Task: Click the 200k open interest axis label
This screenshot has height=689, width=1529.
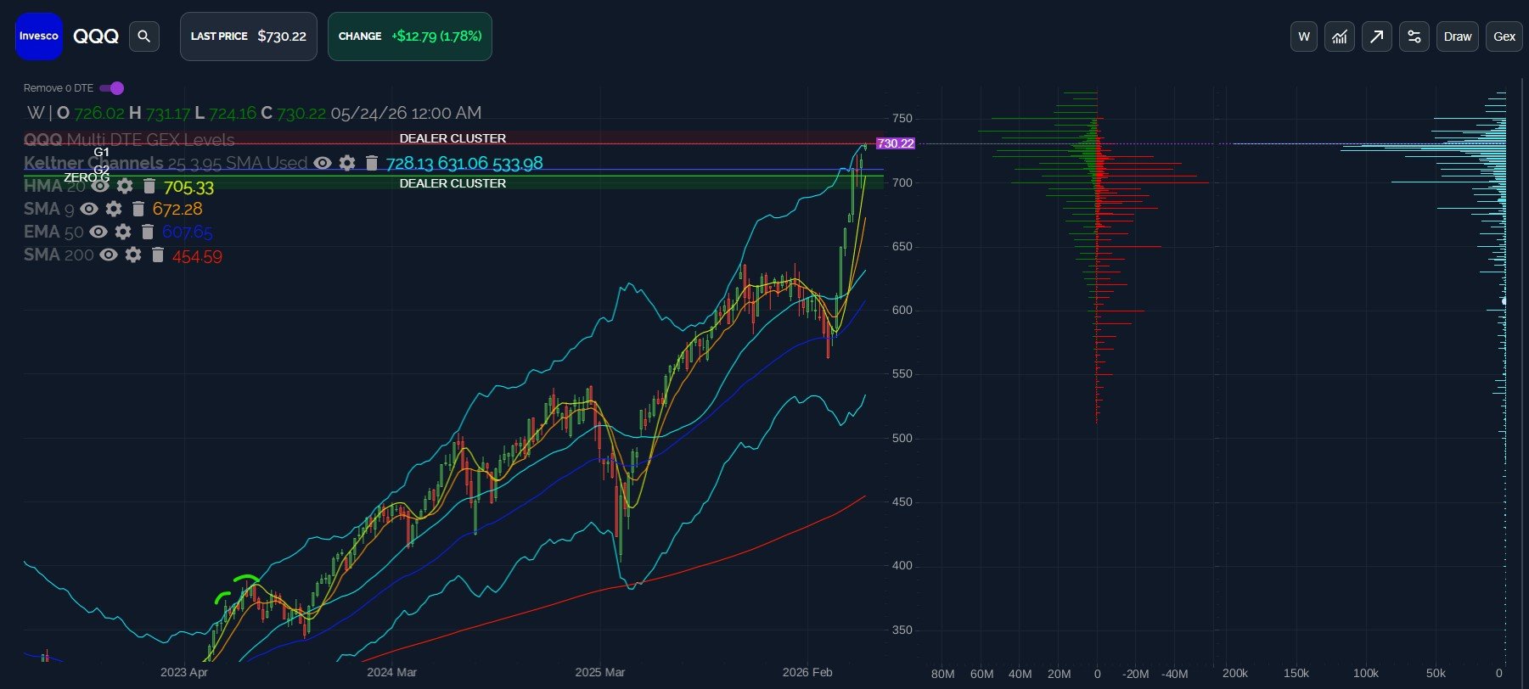Action: [x=1235, y=674]
